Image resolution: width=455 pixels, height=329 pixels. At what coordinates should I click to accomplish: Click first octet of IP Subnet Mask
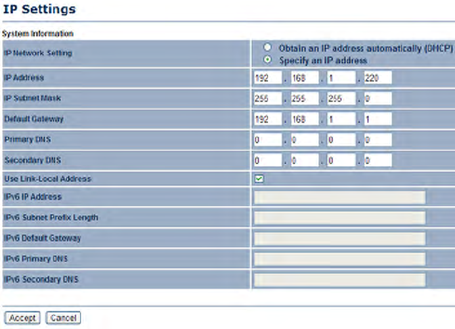(267, 98)
